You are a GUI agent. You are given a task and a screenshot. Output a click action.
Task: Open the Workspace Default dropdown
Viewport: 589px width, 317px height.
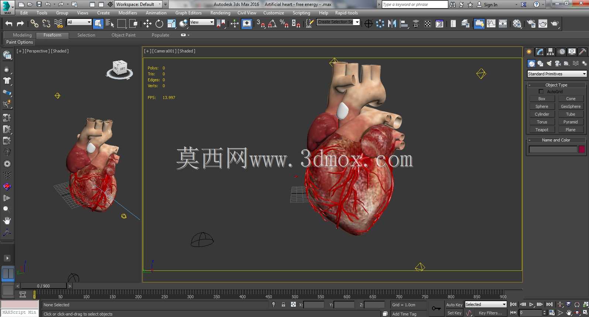(x=138, y=4)
